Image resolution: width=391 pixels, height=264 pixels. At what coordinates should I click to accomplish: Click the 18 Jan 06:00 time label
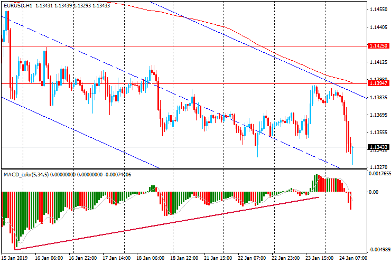pyautogui.click(x=151, y=258)
